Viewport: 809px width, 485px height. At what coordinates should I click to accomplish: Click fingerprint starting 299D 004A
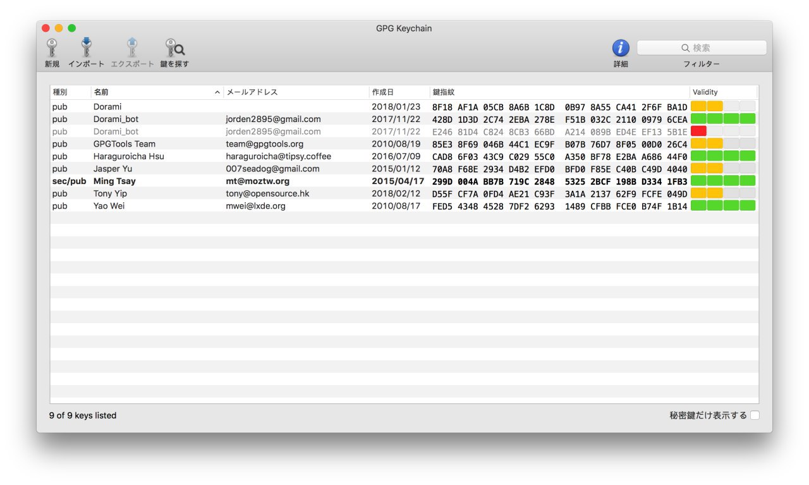[559, 181]
